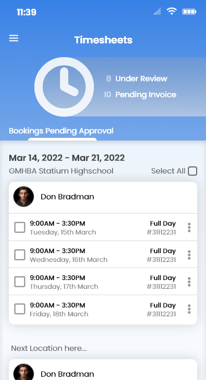Image resolution: width=206 pixels, height=380 pixels.
Task: Open the hamburger menu
Action: 14,38
